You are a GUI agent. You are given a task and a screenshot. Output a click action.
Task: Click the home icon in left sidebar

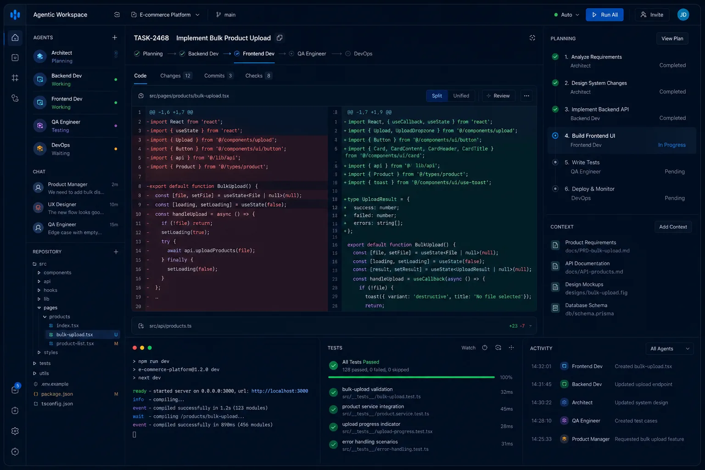point(15,38)
